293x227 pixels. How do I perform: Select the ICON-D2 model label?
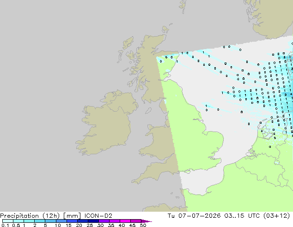[98, 216]
